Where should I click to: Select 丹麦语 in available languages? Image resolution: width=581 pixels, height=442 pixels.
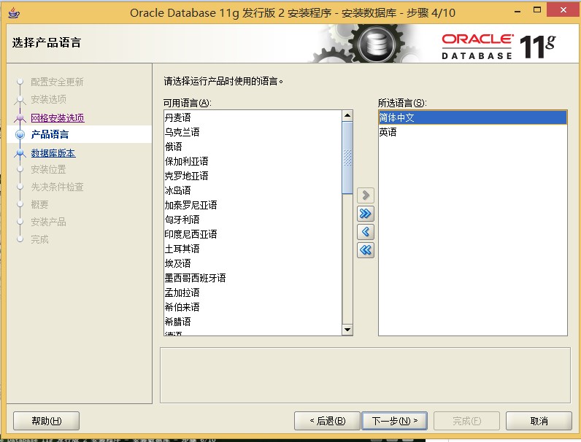click(x=177, y=117)
